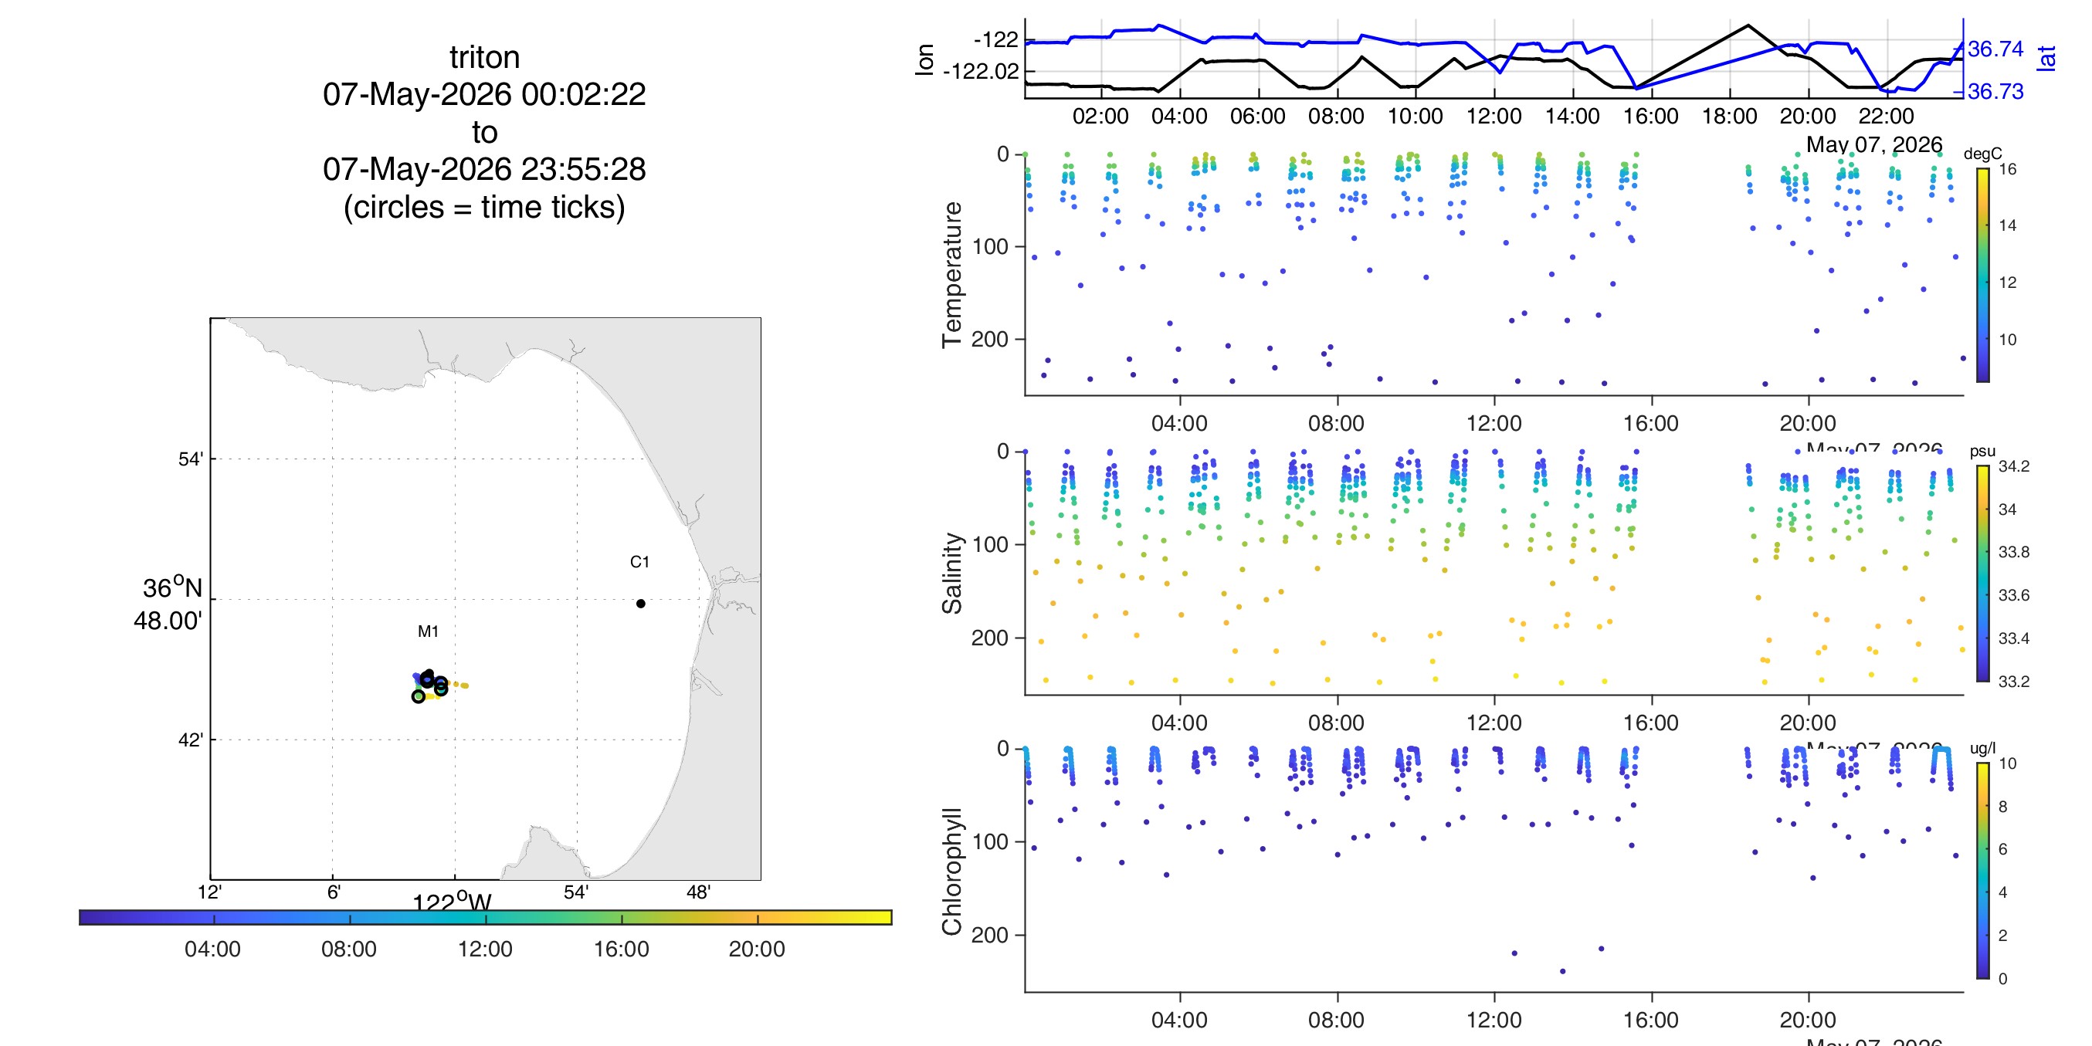Click the degC temperature colorbar

1982,275
